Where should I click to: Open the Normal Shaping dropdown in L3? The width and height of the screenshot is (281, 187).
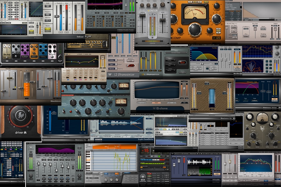pos(112,69)
